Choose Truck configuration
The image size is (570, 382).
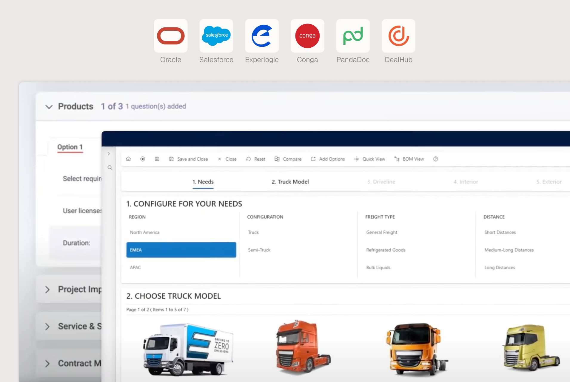(253, 232)
